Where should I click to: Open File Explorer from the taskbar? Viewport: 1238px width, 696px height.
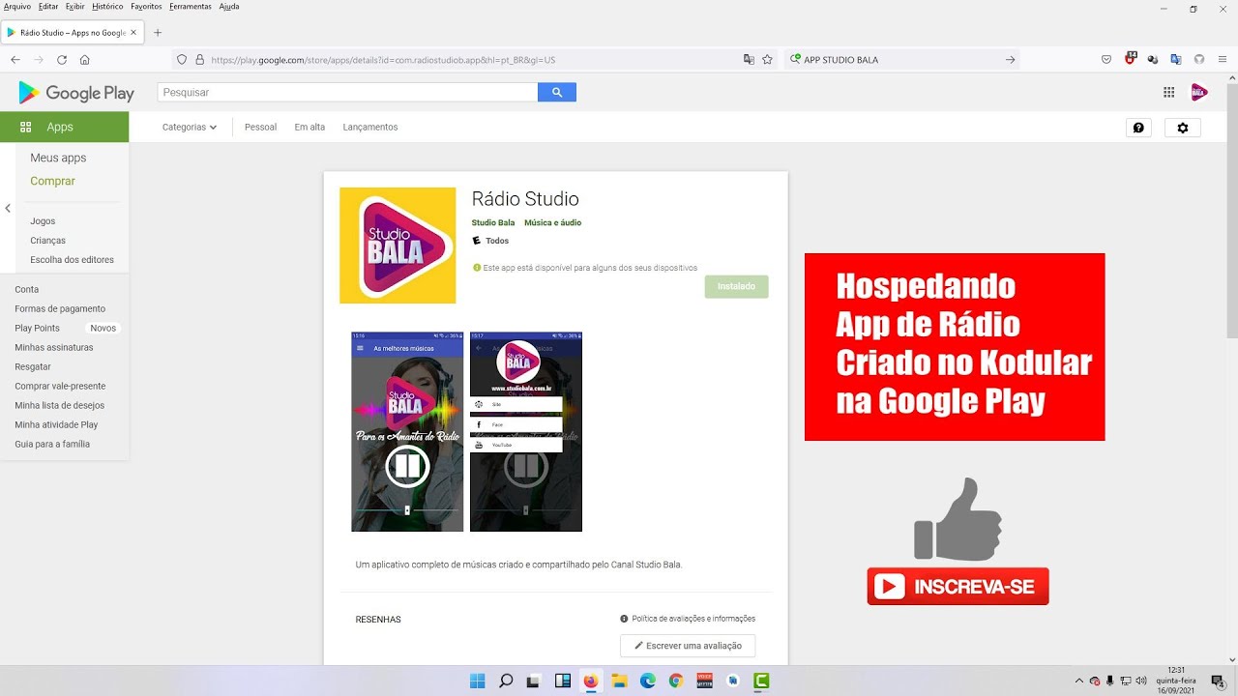pos(619,681)
